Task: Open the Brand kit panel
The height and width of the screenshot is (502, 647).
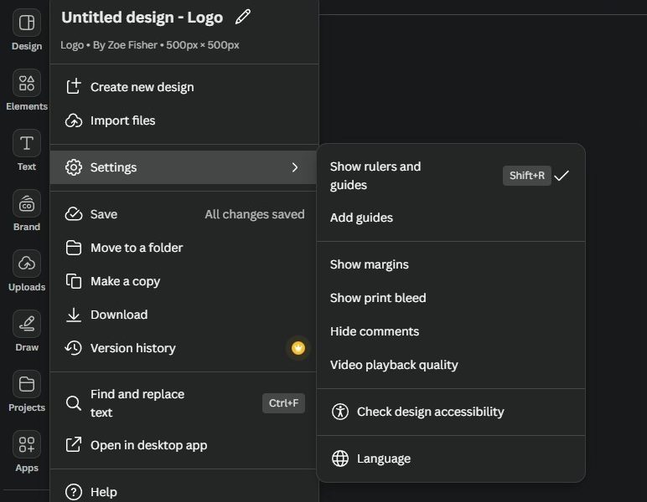Action: click(27, 204)
